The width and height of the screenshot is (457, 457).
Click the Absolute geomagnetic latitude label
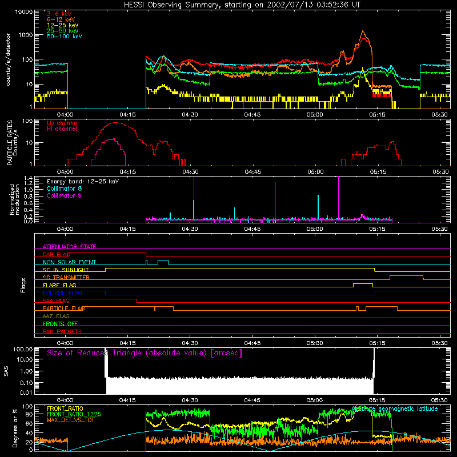395,409
